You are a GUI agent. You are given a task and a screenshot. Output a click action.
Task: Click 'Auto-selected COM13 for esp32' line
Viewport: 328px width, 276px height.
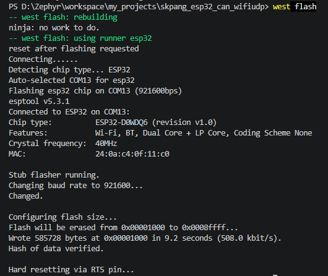coord(72,80)
